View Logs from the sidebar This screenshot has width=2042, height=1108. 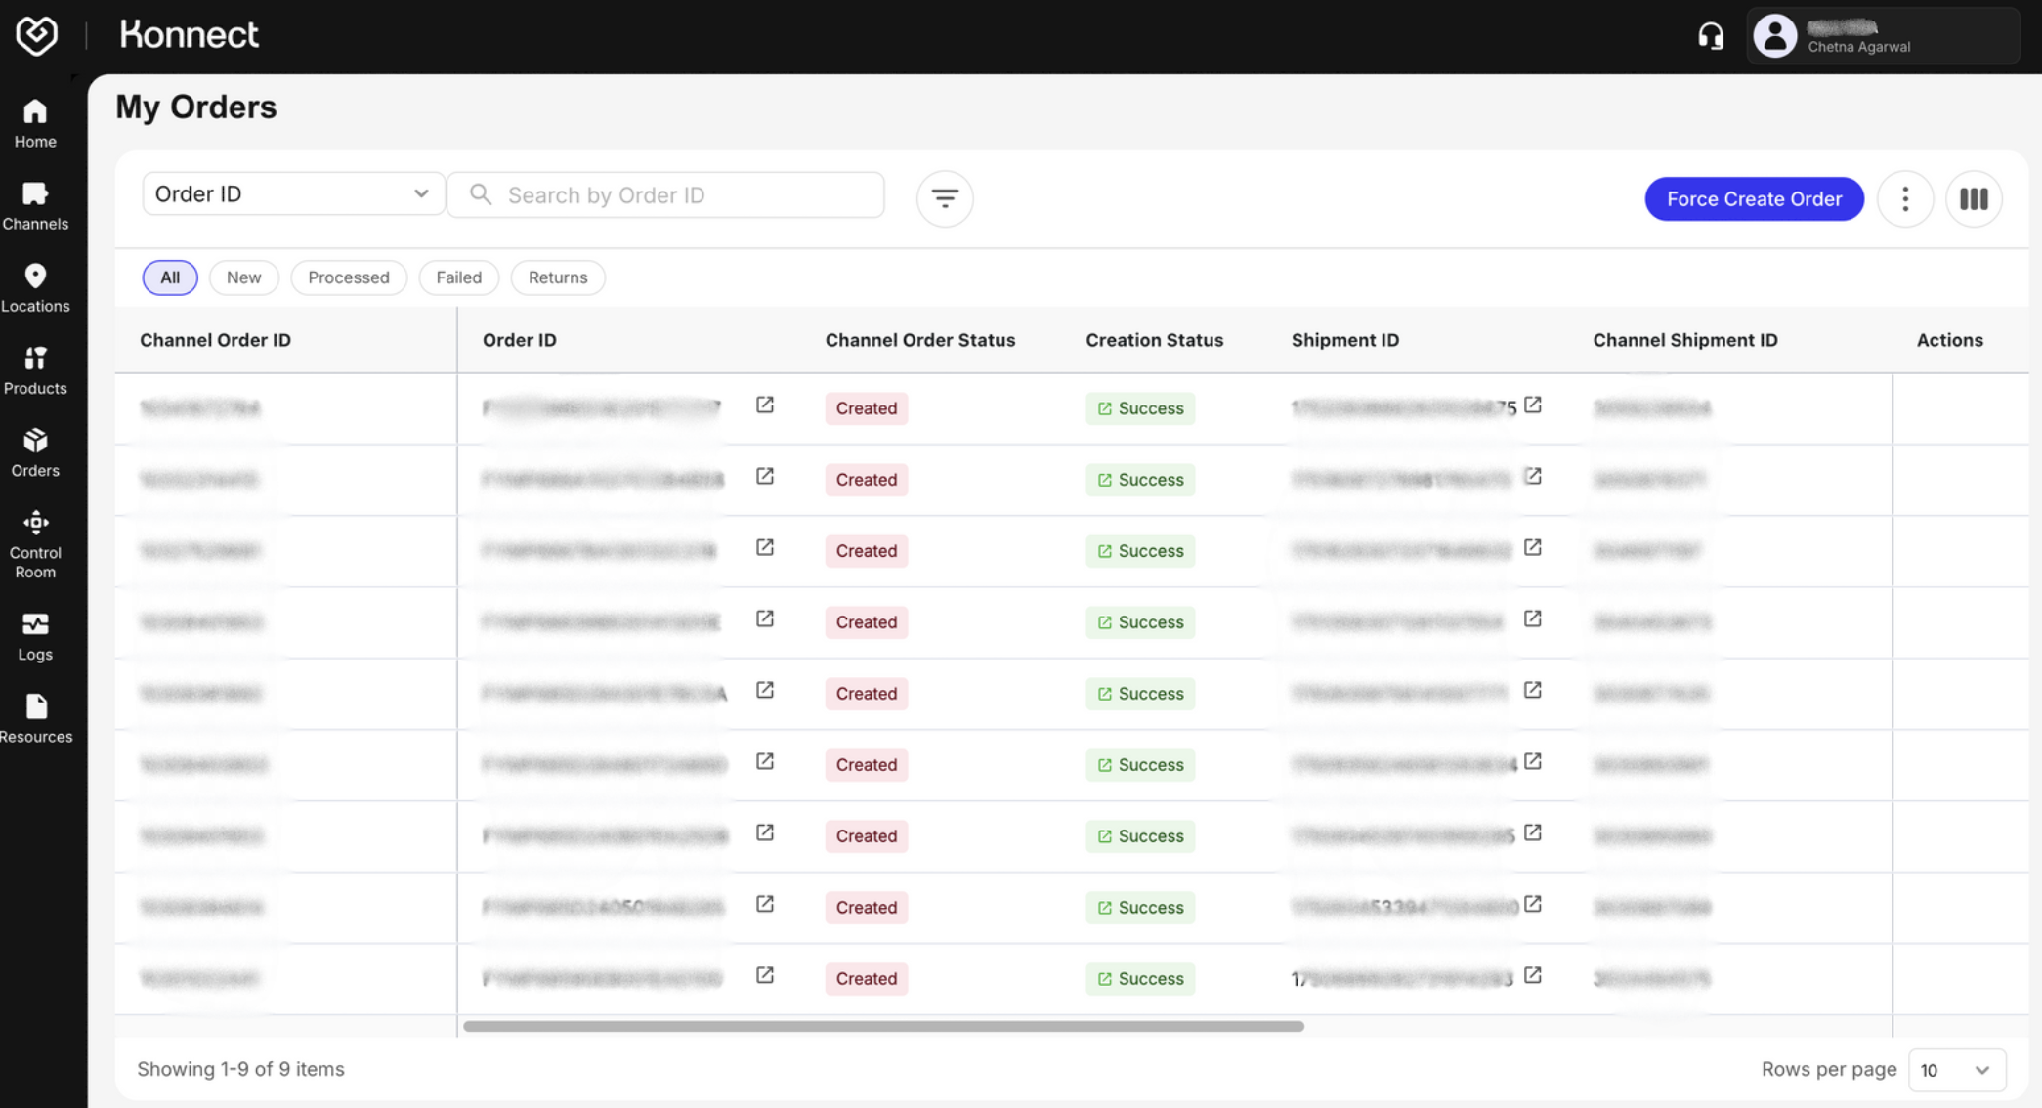click(x=35, y=636)
